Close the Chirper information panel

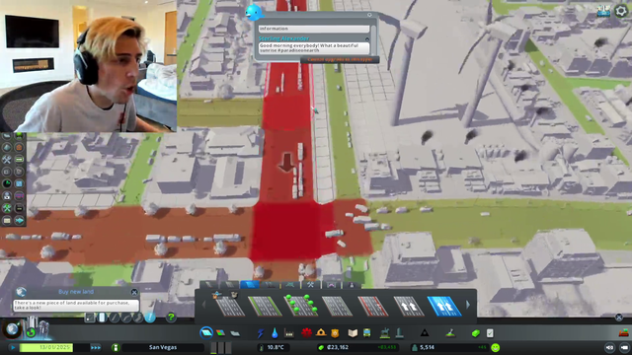[x=369, y=15]
